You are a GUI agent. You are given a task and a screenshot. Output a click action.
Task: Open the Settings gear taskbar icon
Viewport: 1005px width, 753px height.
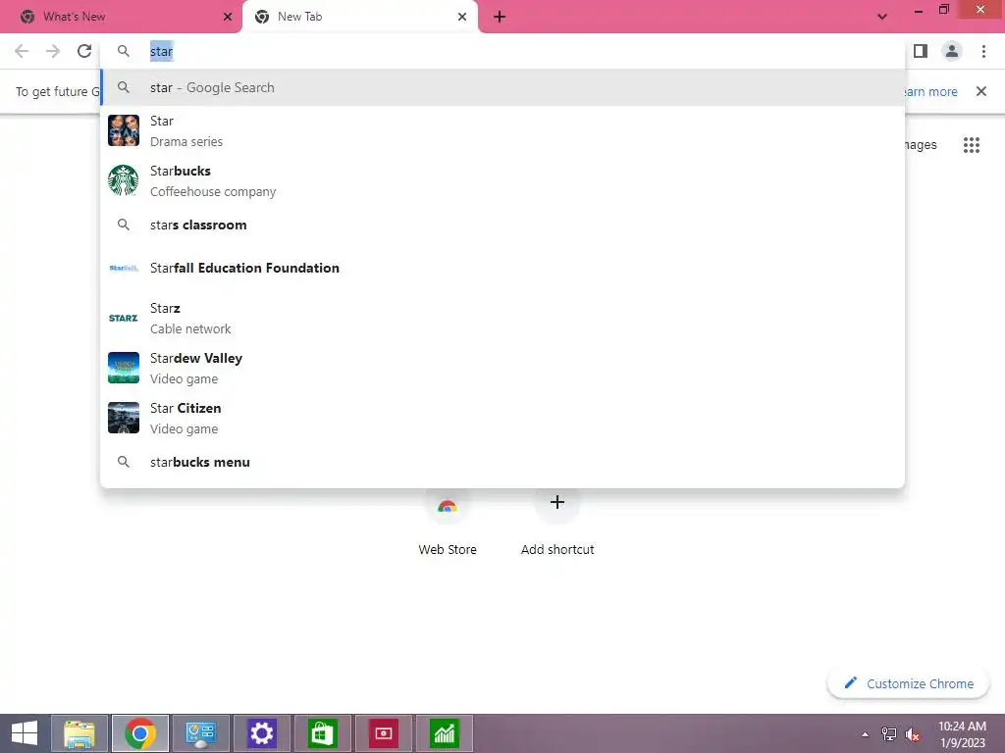pyautogui.click(x=261, y=733)
